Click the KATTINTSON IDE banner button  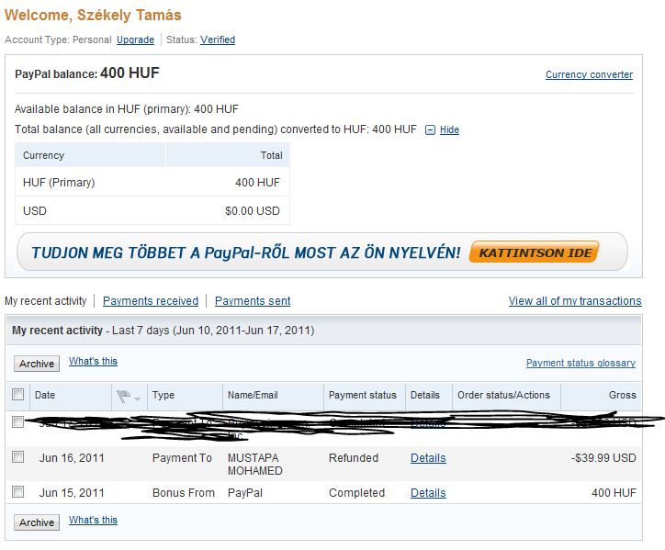pos(534,252)
